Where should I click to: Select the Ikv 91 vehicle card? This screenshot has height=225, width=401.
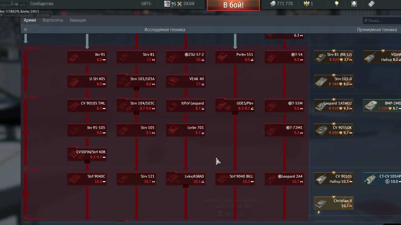point(87,57)
